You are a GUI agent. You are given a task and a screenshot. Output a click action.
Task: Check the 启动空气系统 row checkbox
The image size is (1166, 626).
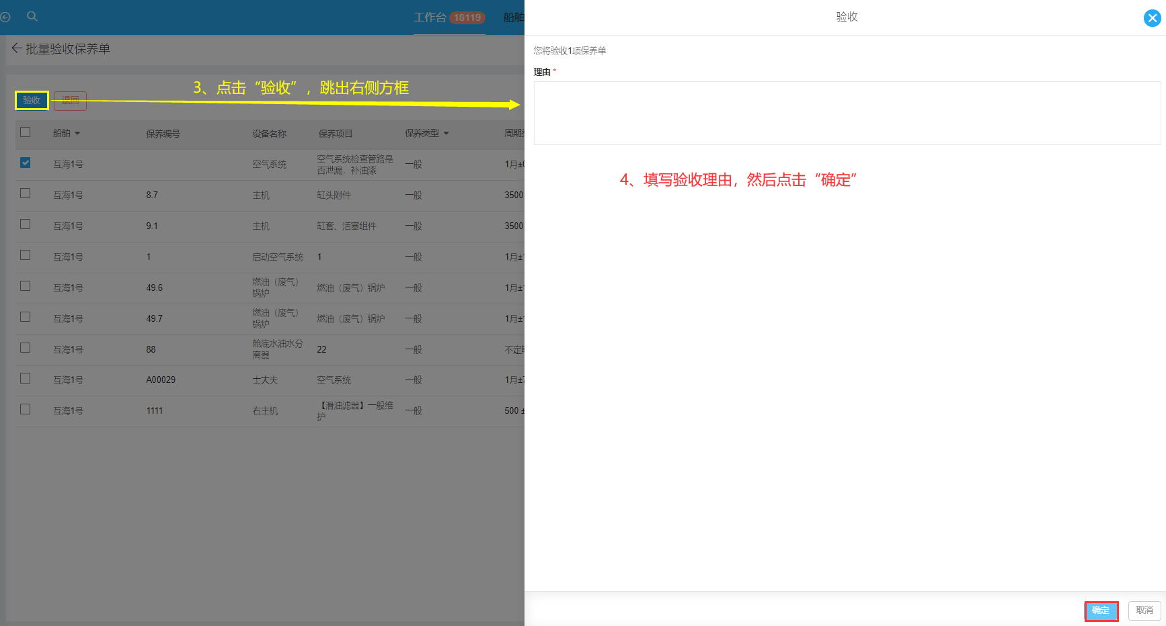click(26, 255)
